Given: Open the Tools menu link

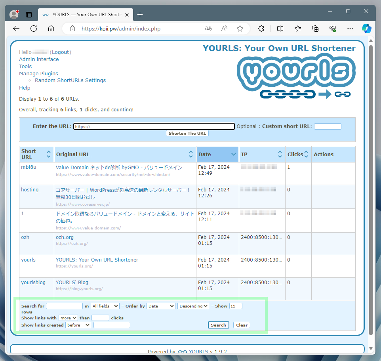Looking at the screenshot, I should coord(25,66).
